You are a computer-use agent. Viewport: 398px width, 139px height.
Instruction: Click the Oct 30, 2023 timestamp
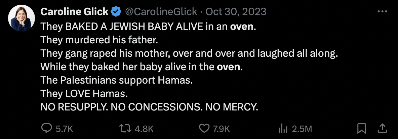[236, 12]
